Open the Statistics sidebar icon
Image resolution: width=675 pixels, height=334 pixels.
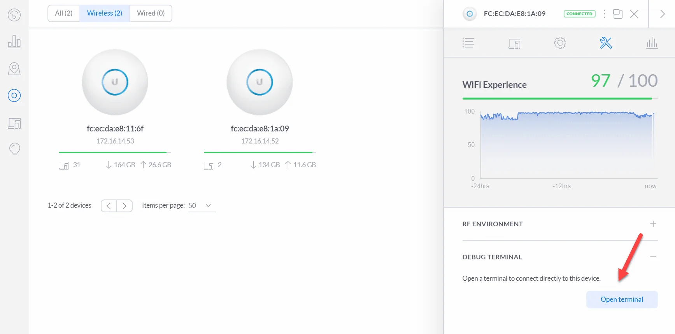(14, 42)
